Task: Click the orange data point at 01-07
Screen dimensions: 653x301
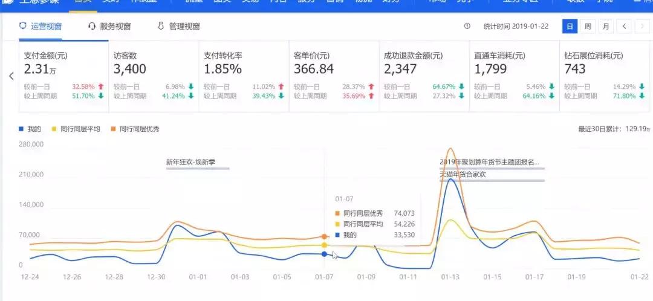Action: pos(324,236)
